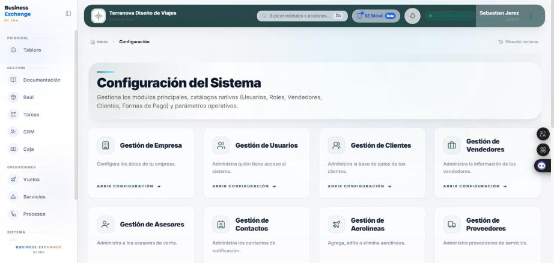
Task: Click the Gestión de Proveedores truck icon
Action: [x=452, y=225]
